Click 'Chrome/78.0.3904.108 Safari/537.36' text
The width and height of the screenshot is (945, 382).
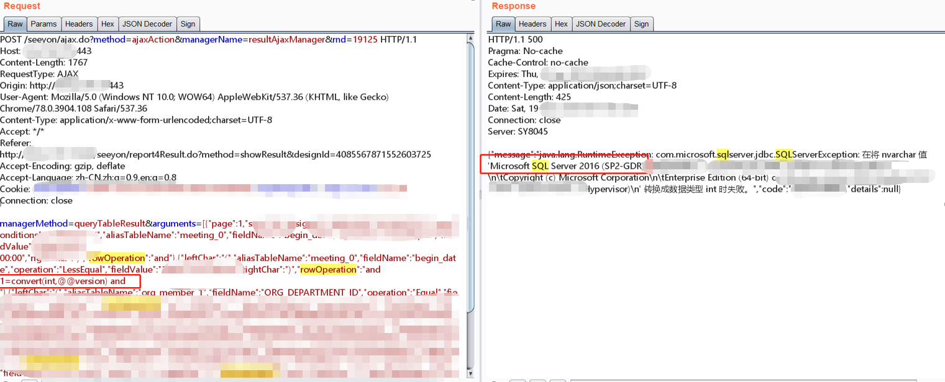(x=73, y=109)
